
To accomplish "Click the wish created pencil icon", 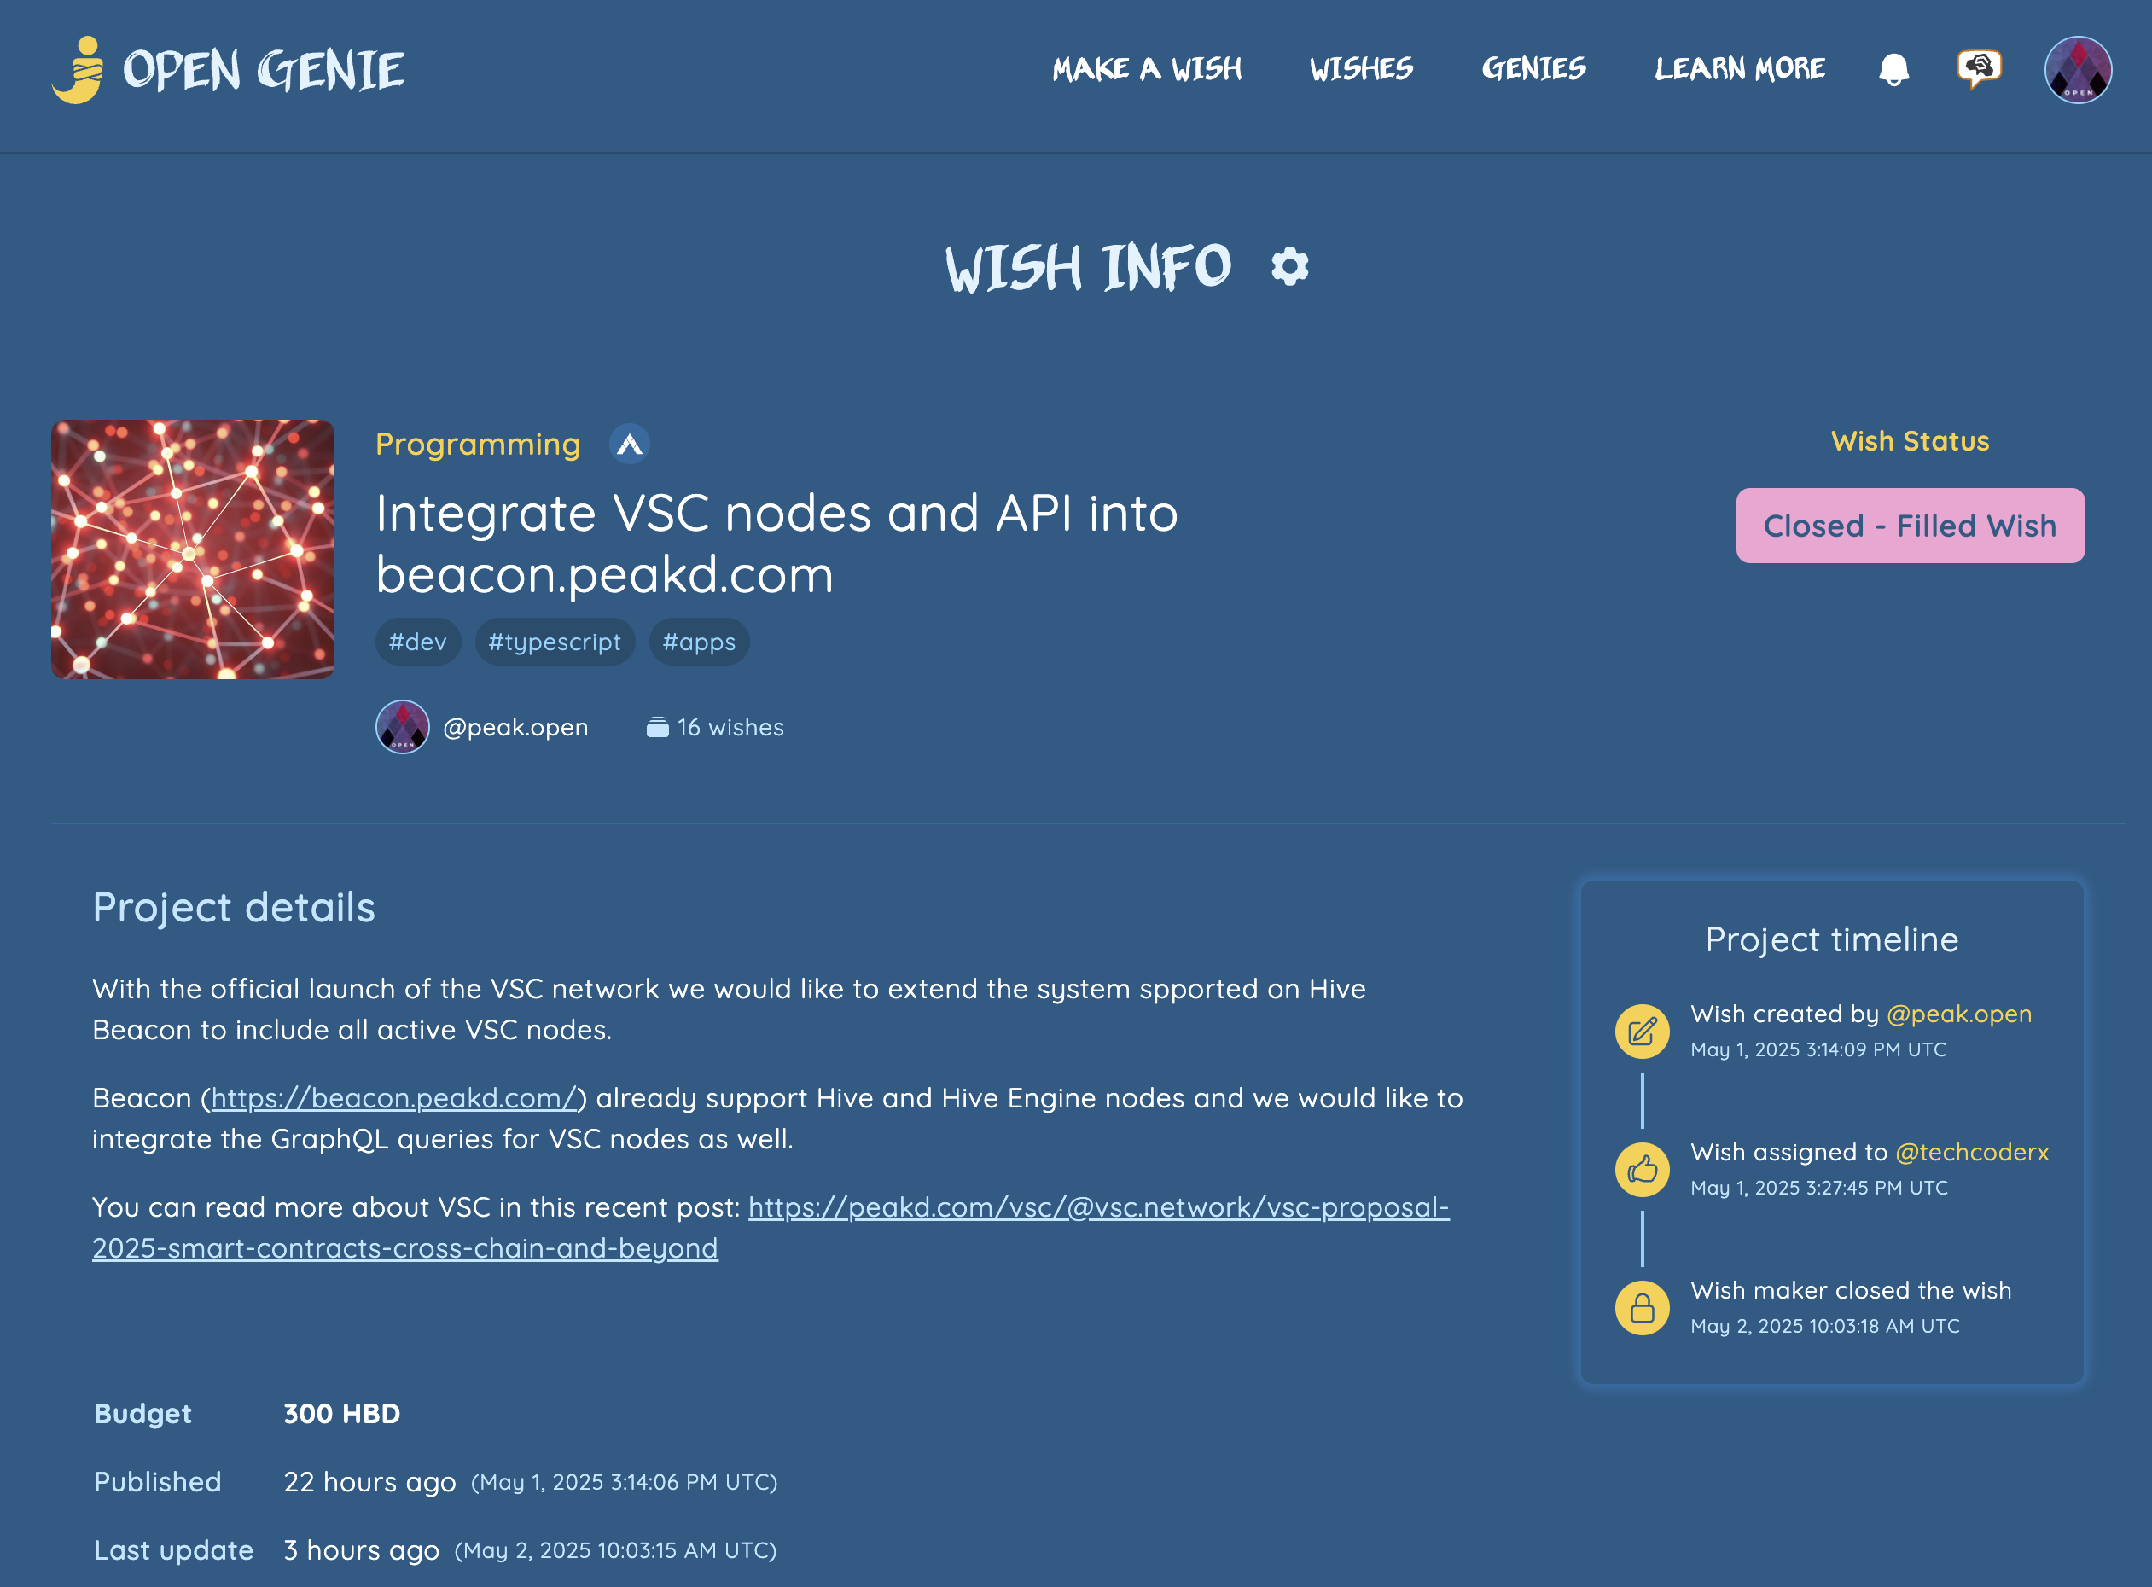I will pos(1643,1032).
